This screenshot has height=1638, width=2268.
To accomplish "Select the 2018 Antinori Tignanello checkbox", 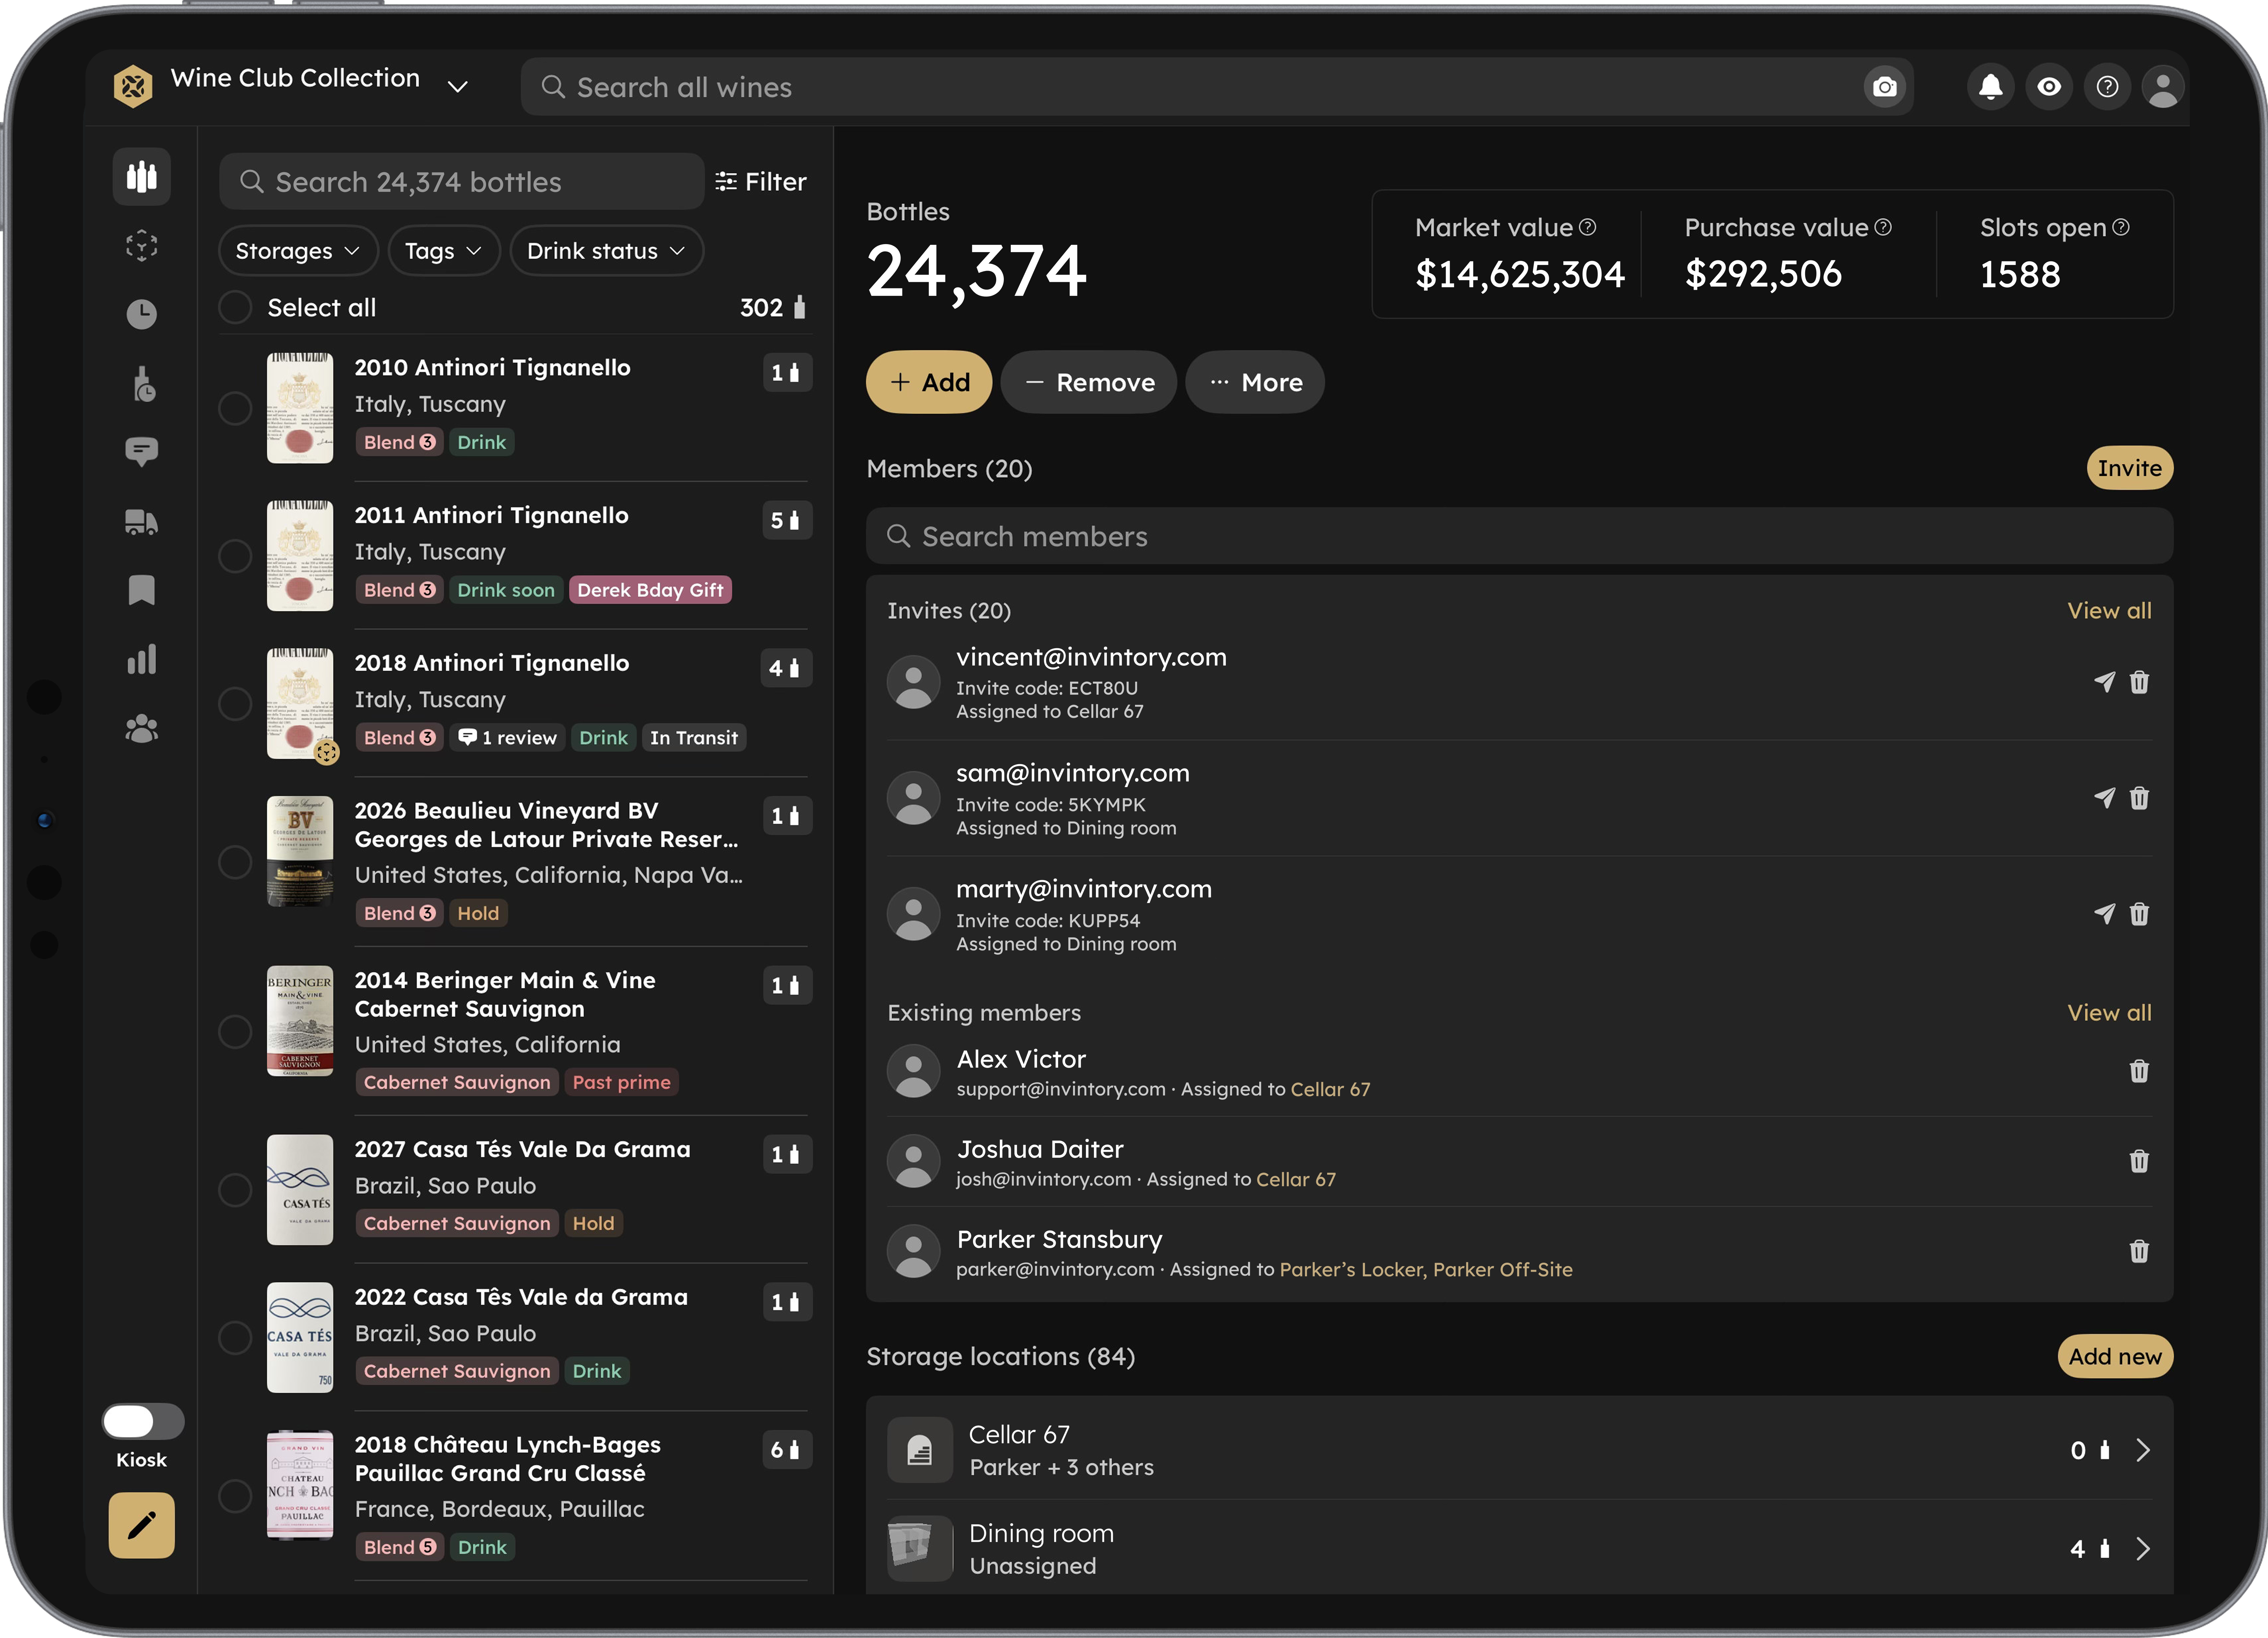I will (235, 704).
